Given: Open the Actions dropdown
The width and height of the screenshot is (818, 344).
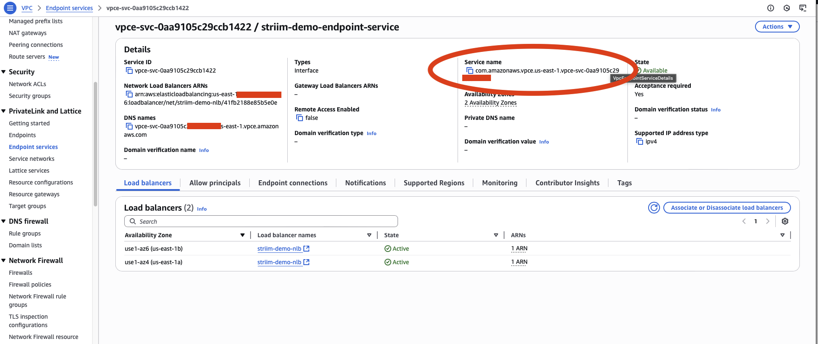Looking at the screenshot, I should [777, 27].
